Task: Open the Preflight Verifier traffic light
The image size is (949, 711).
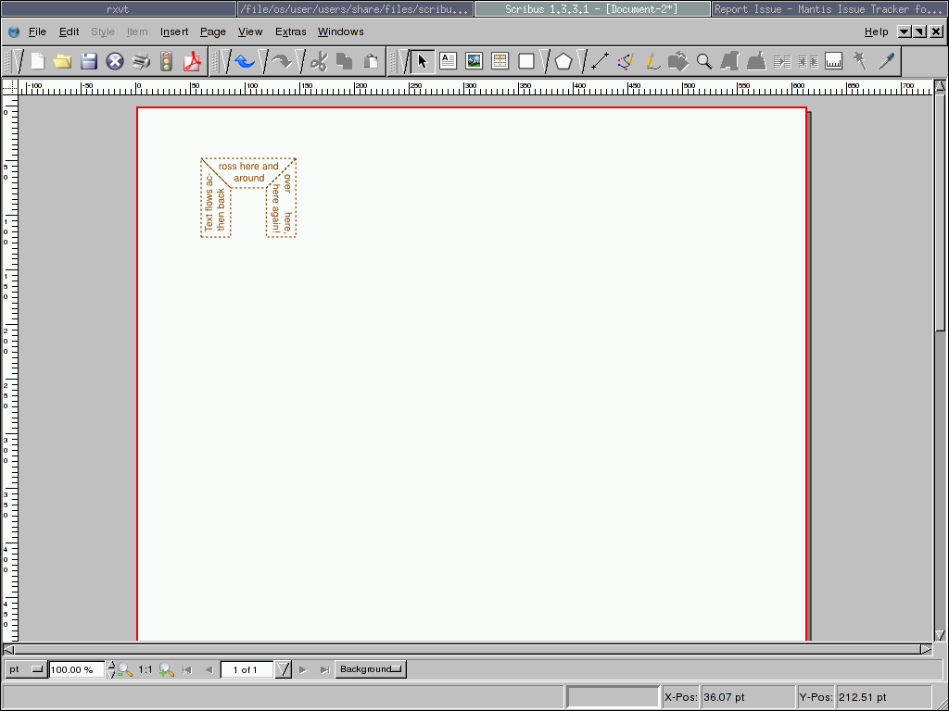Action: pyautogui.click(x=167, y=62)
